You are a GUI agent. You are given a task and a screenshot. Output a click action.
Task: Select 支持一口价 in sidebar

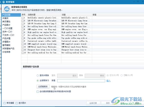click(7, 32)
